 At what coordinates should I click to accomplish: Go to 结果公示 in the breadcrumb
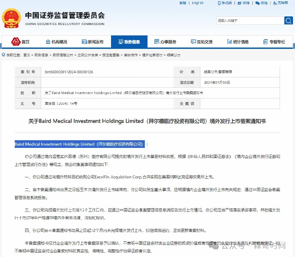click(174, 55)
